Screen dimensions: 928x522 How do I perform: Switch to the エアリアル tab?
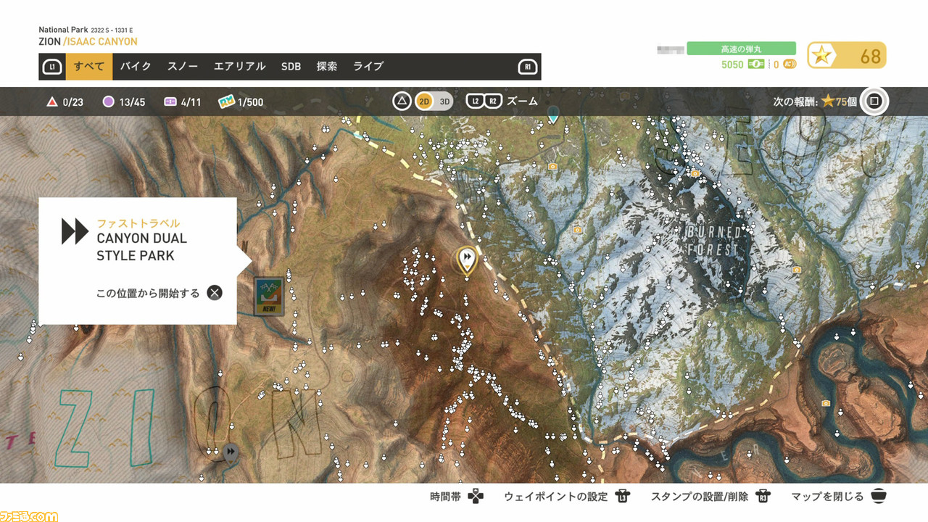[239, 67]
